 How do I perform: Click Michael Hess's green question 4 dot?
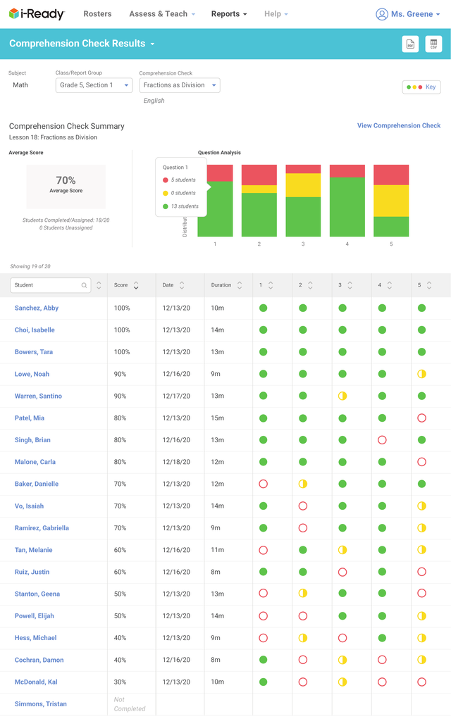tap(382, 638)
